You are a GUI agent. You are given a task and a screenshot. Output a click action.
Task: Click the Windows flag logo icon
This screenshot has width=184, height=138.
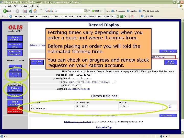click(181, 6)
